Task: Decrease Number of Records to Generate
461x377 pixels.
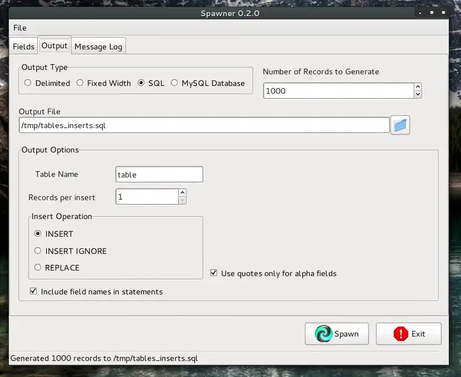Action: [418, 94]
